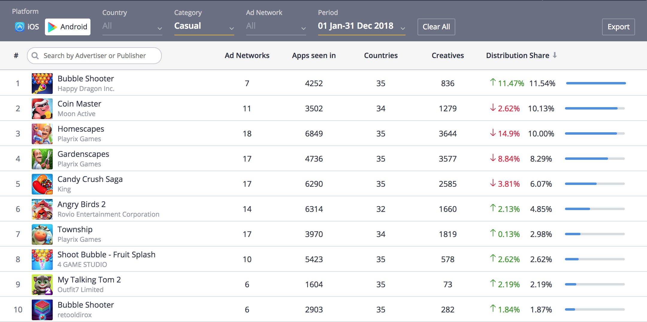Sort by Ad Networks column
The height and width of the screenshot is (322, 647).
pos(247,56)
